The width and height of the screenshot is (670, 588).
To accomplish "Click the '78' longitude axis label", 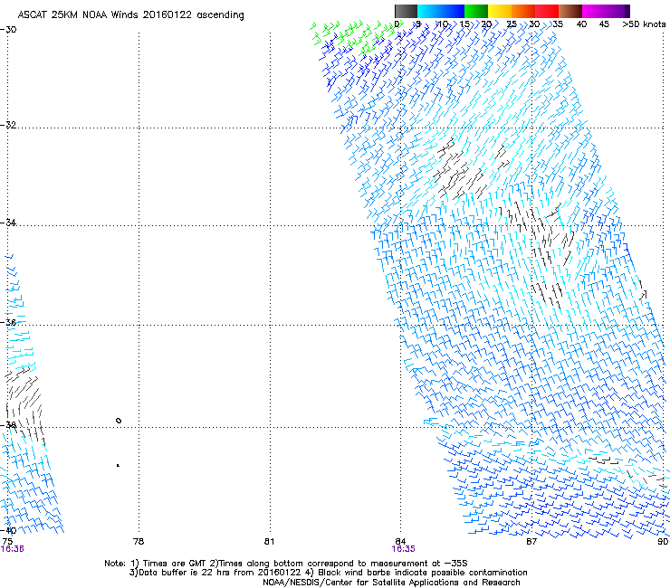I will click(139, 542).
